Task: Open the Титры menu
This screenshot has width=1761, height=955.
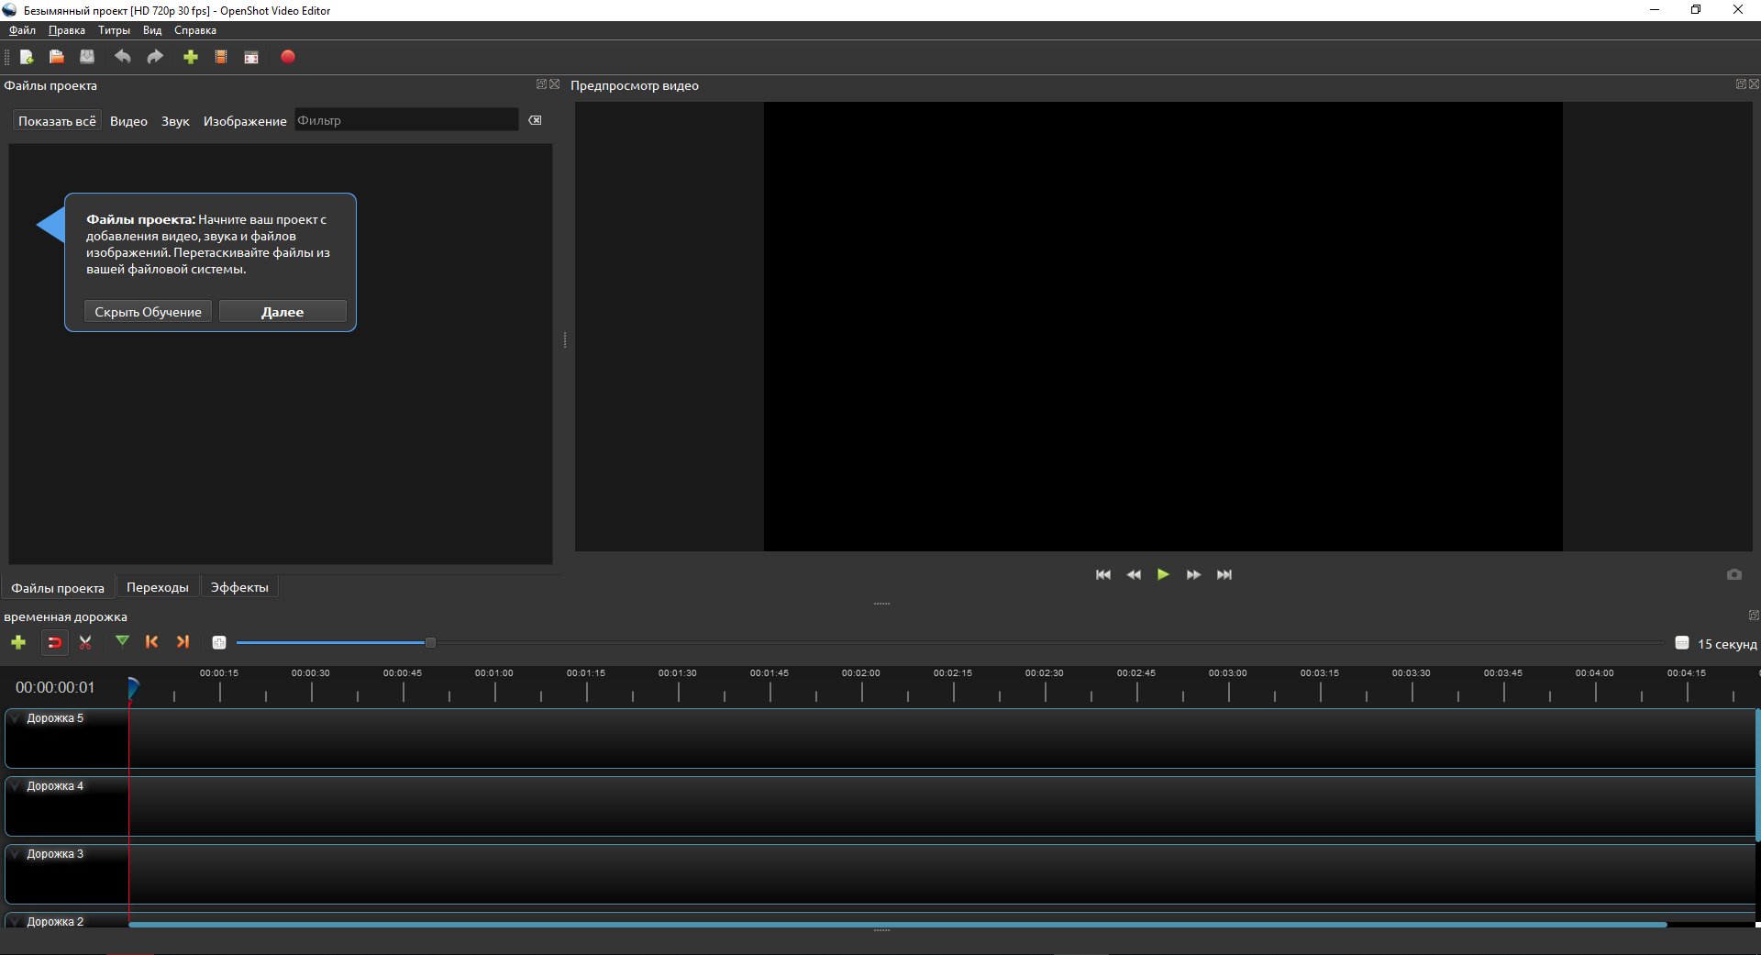Action: point(114,30)
